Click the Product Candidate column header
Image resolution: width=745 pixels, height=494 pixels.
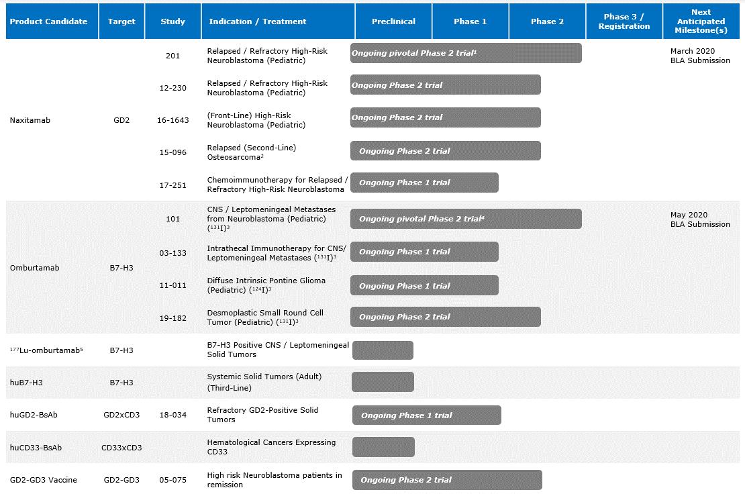(x=49, y=21)
